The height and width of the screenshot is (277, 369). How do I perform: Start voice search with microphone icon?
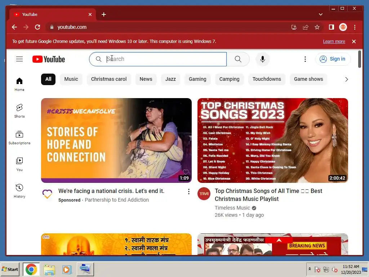point(263,59)
